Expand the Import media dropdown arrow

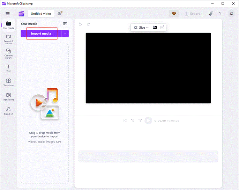pos(65,34)
